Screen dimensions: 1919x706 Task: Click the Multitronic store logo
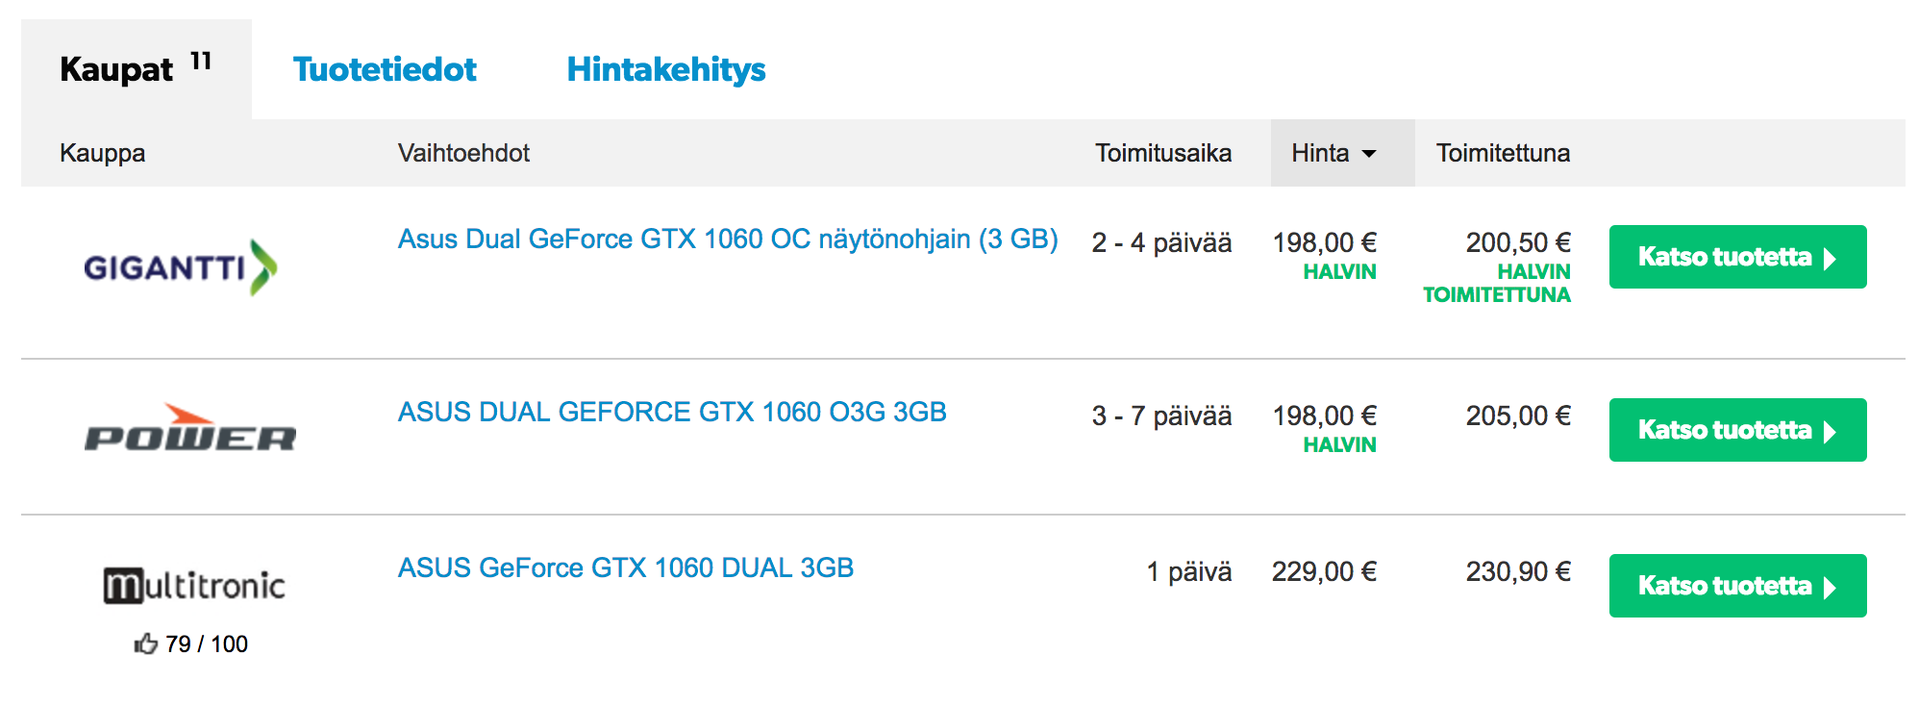click(194, 586)
